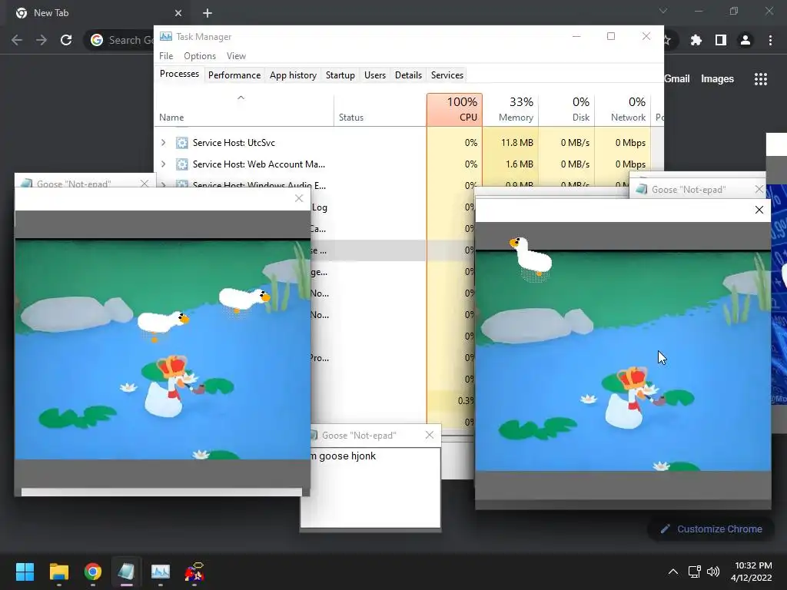
Task: Open a new Chrome tab
Action: 208,13
